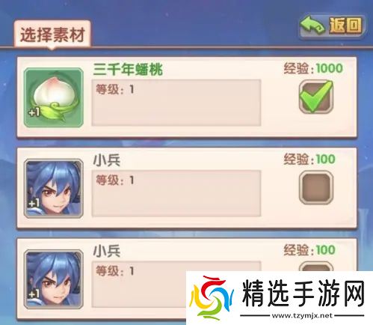Click the 经验:1000 label
Viewport: 373px width, 325px height.
[313, 68]
